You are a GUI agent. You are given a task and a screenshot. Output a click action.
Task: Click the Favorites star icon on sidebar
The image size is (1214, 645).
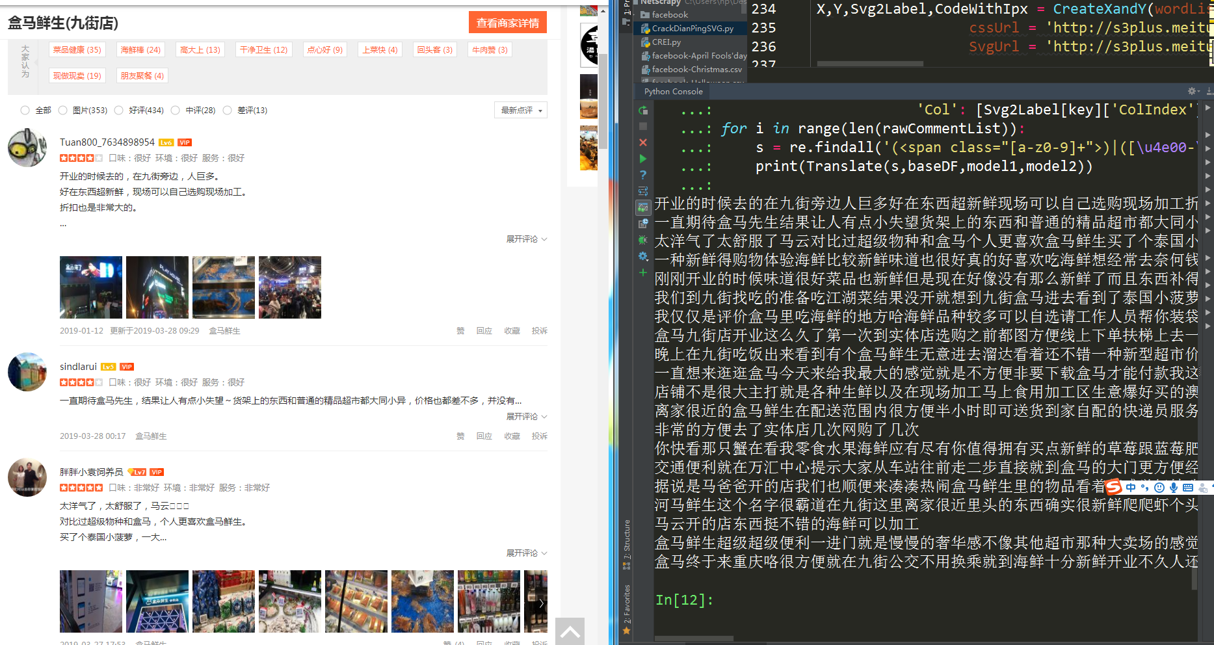tap(627, 630)
